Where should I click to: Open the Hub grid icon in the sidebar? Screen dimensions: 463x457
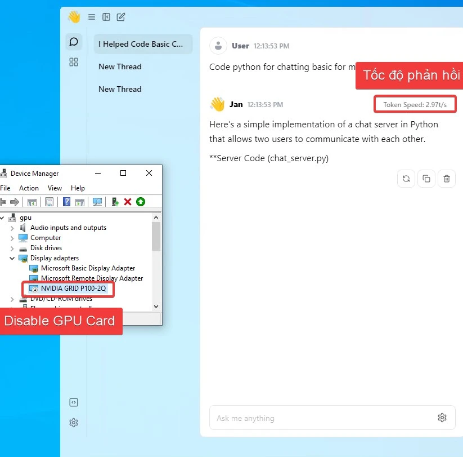coord(74,62)
